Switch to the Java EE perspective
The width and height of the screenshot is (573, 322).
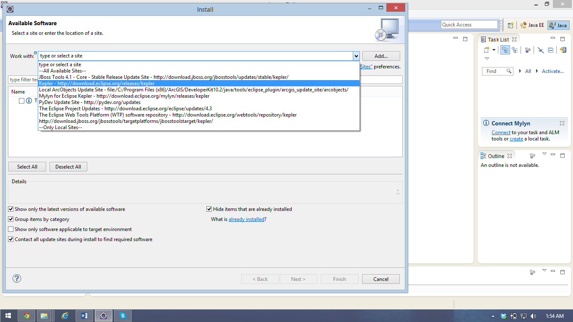pos(532,25)
